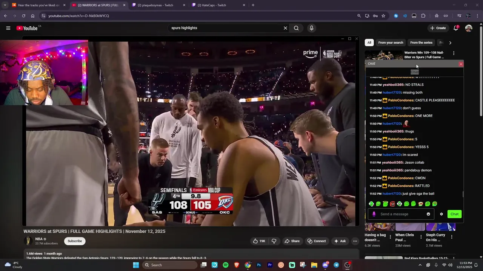This screenshot has width=483, height=271.
Task: Send message with green Chat button
Action: tap(454, 214)
